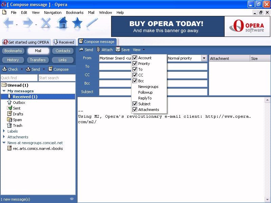This screenshot has width=271, height=203.
Task: Collapse the My messages section
Action: 4,91
